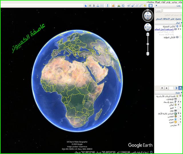Open the أدوات tools menu
This screenshot has width=183, height=154.
[x=163, y=2]
